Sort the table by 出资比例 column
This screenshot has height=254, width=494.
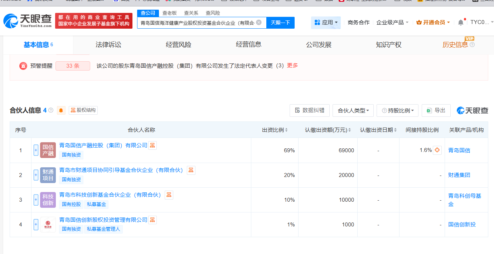tap(275, 130)
